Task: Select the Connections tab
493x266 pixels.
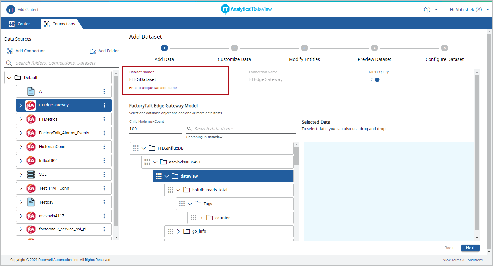Action: click(x=60, y=24)
